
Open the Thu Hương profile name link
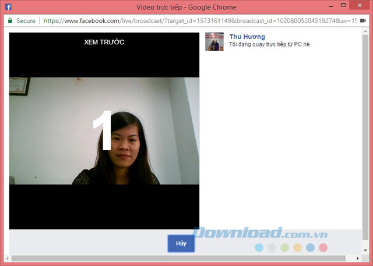(x=247, y=37)
